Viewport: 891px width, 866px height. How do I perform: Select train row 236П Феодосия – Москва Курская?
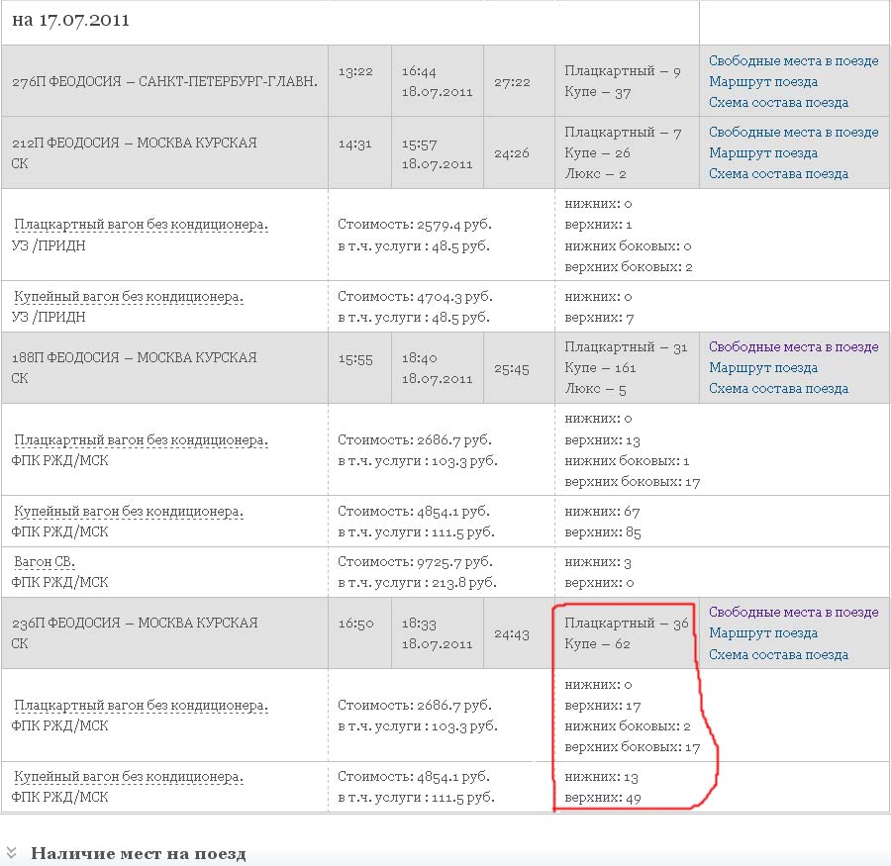134,623
